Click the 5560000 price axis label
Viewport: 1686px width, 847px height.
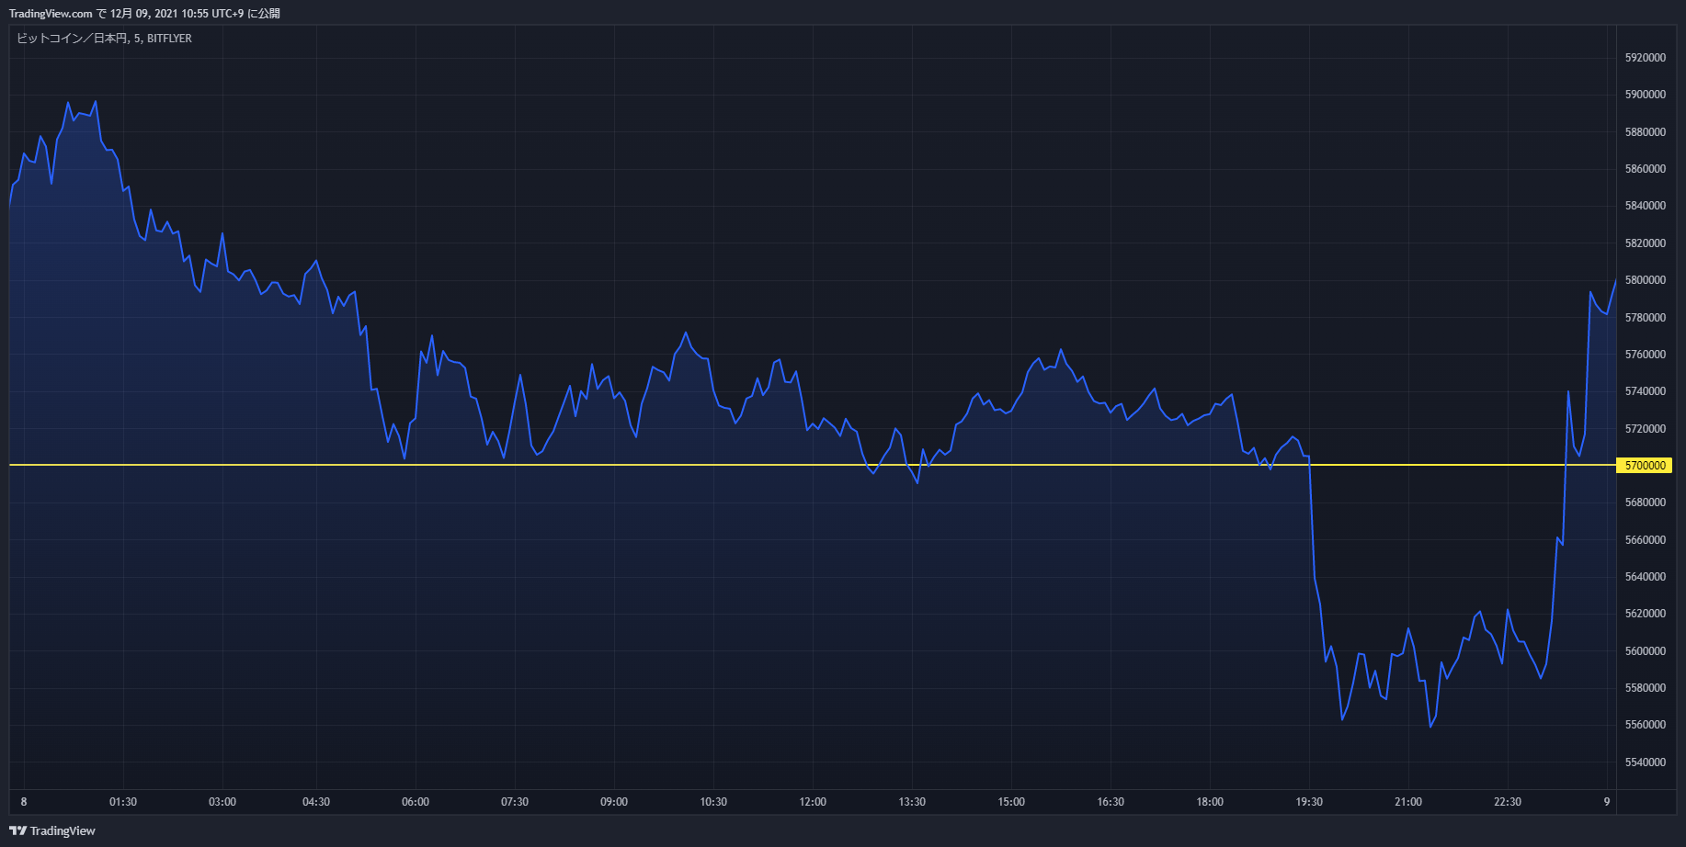click(1646, 725)
